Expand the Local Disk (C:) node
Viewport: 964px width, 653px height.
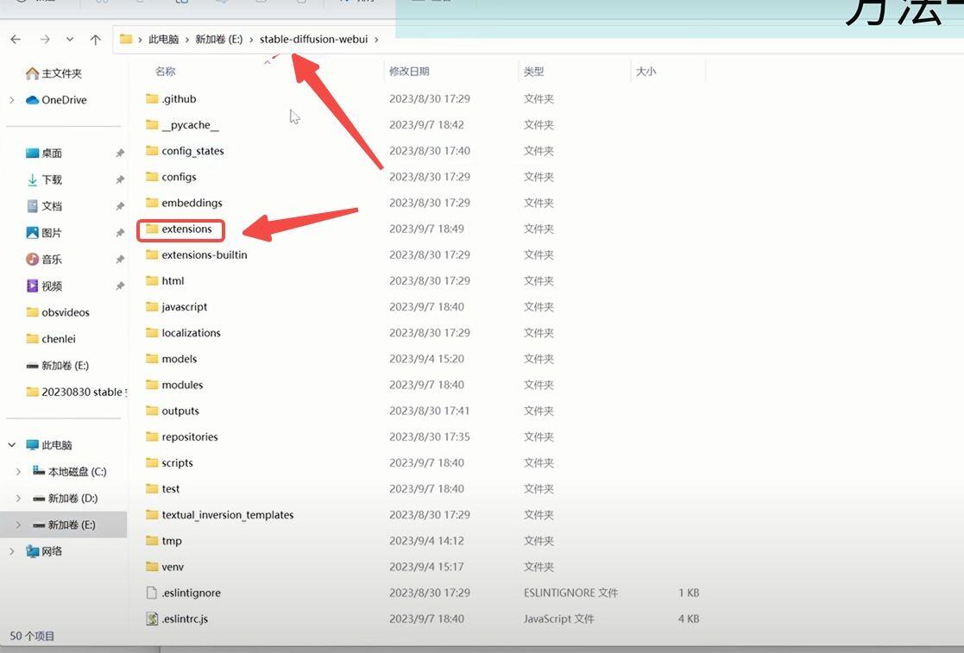pos(18,471)
